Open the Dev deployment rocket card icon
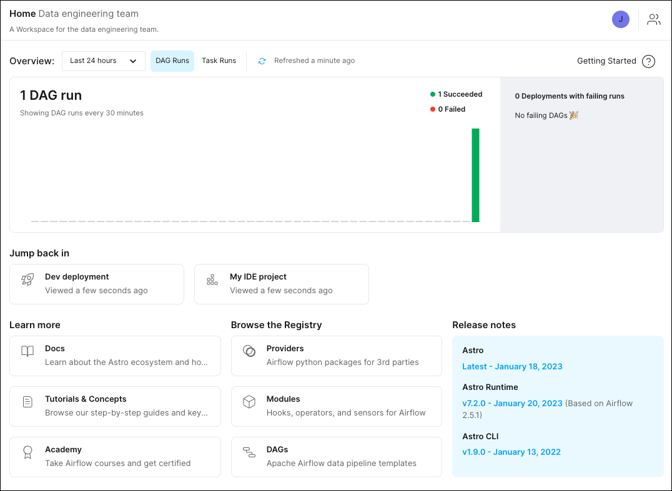The width and height of the screenshot is (672, 491). [x=27, y=280]
